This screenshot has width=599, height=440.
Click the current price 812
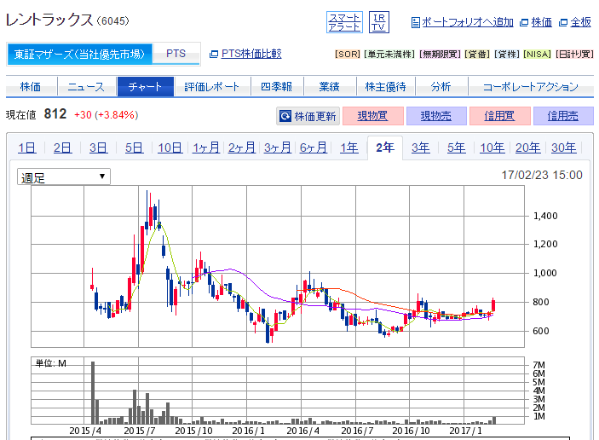pyautogui.click(x=55, y=114)
